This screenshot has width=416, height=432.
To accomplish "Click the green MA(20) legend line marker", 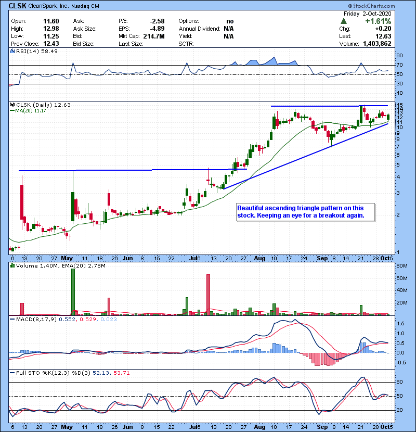I will tap(12, 111).
